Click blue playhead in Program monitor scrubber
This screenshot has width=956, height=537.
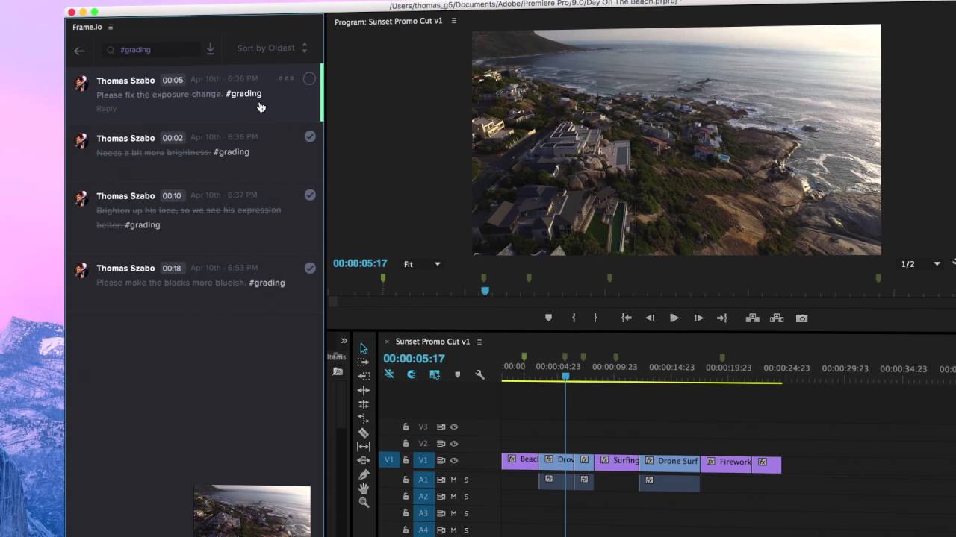(x=485, y=291)
